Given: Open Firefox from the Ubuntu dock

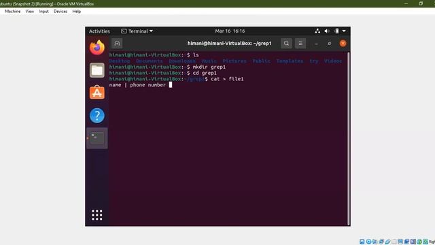Looking at the screenshot, I should tap(97, 48).
